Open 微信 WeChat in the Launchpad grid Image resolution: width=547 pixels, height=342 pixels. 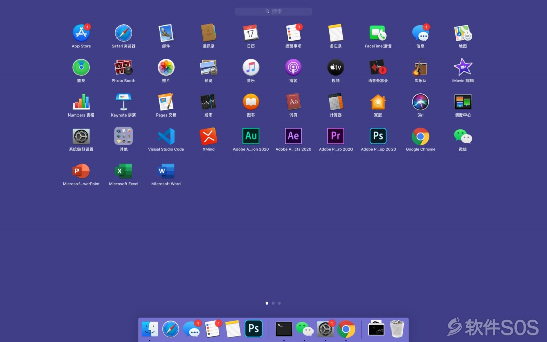463,136
